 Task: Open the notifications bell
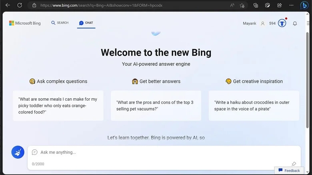pos(295,24)
